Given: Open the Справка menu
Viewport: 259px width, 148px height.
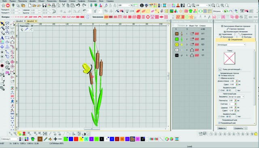Looking at the screenshot, I should [x=110, y=1].
